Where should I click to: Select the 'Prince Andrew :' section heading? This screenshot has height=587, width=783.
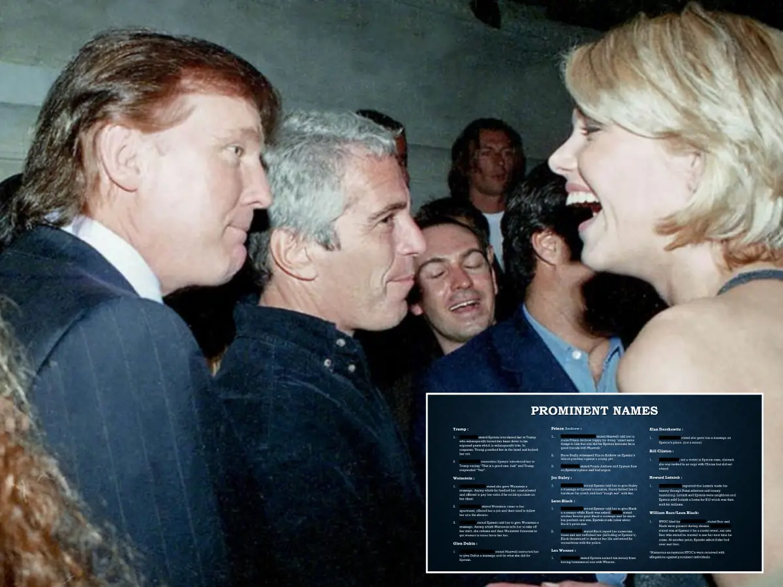(x=566, y=429)
